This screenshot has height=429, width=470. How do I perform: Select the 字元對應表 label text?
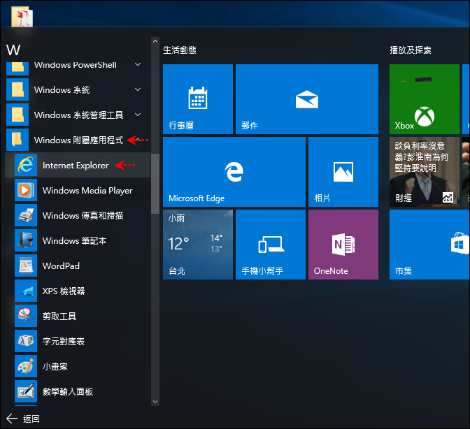pyautogui.click(x=64, y=341)
